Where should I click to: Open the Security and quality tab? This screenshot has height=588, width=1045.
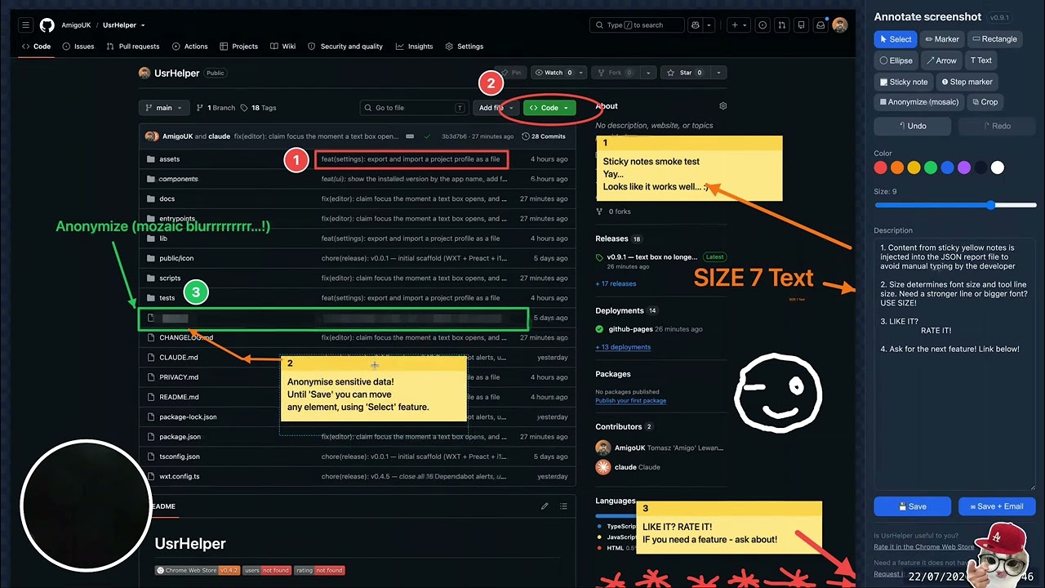coord(345,47)
